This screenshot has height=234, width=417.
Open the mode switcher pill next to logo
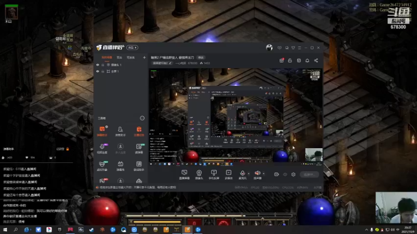132,47
